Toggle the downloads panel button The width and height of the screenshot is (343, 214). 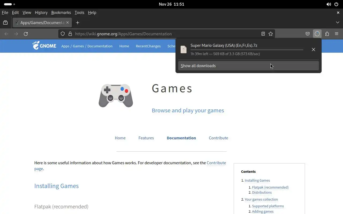[317, 34]
